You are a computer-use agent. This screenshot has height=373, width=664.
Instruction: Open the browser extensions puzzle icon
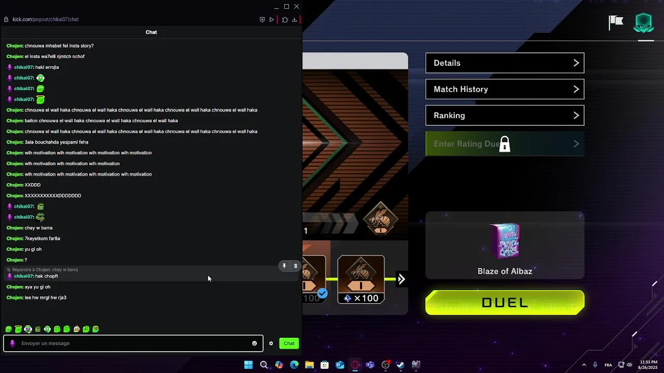tap(285, 20)
